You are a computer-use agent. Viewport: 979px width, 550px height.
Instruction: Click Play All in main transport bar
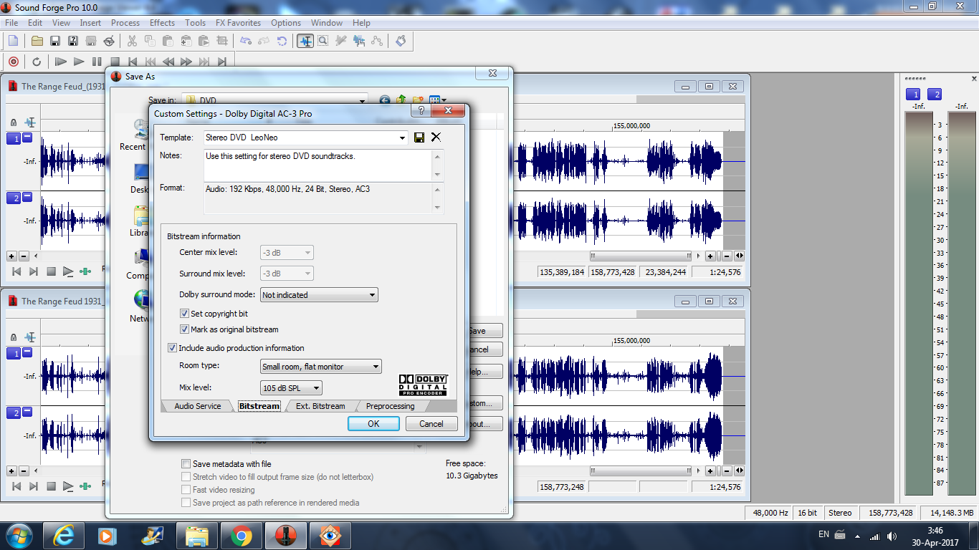tap(61, 62)
